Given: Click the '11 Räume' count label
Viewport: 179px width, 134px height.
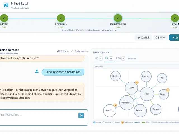Looking at the screenshot, I should pyautogui.click(x=99, y=67).
